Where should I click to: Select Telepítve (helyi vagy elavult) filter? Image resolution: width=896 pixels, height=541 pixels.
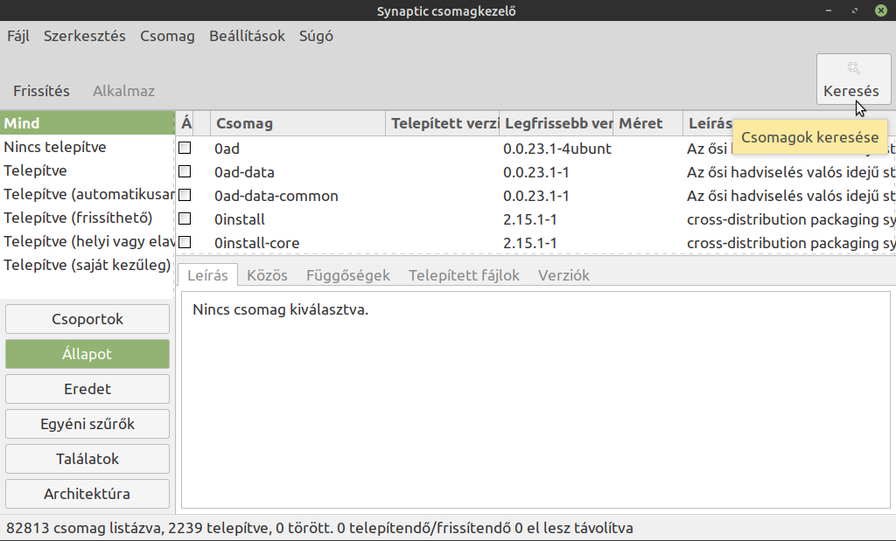(x=87, y=241)
